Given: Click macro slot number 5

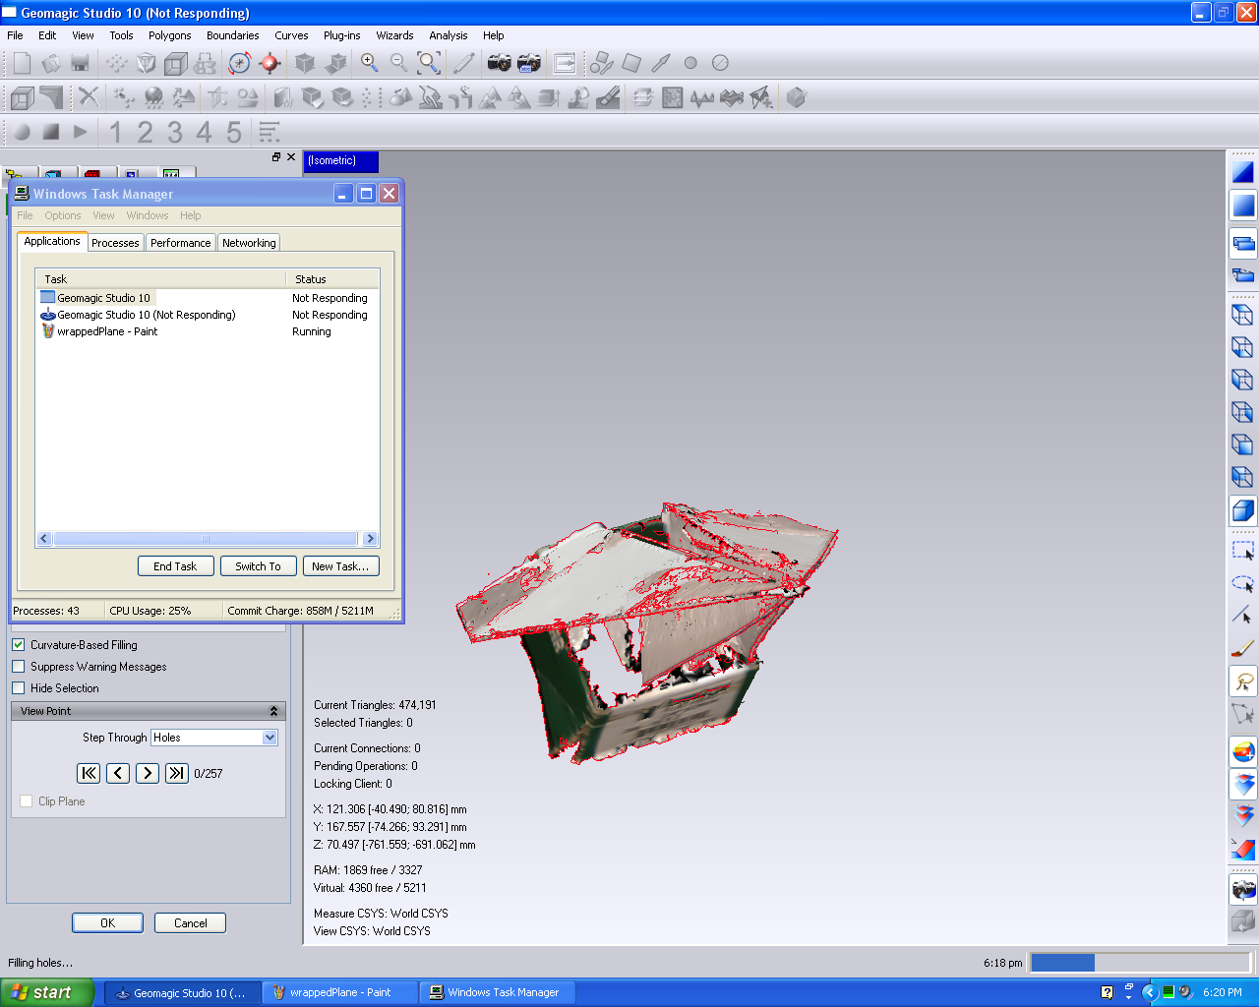Looking at the screenshot, I should click(234, 132).
